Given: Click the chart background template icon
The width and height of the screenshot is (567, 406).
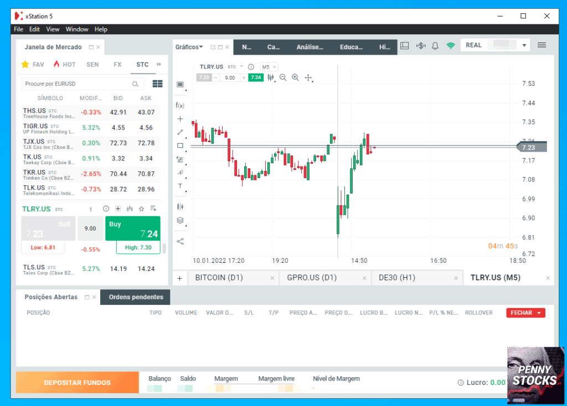Looking at the screenshot, I should (x=180, y=85).
